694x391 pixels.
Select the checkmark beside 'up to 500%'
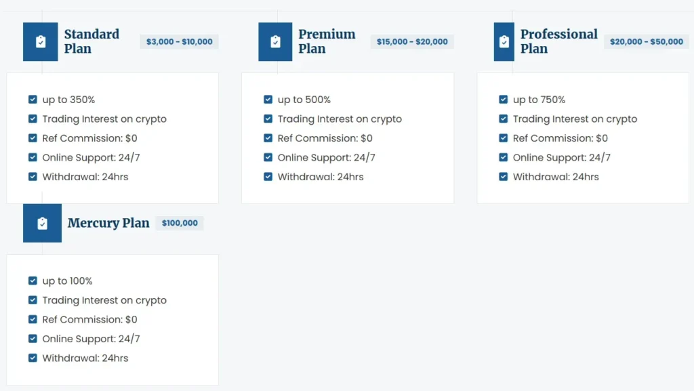[x=268, y=99]
